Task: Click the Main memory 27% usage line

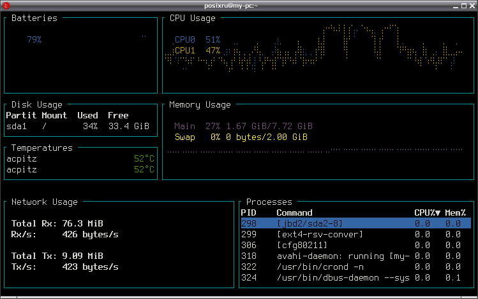Action: pos(243,126)
